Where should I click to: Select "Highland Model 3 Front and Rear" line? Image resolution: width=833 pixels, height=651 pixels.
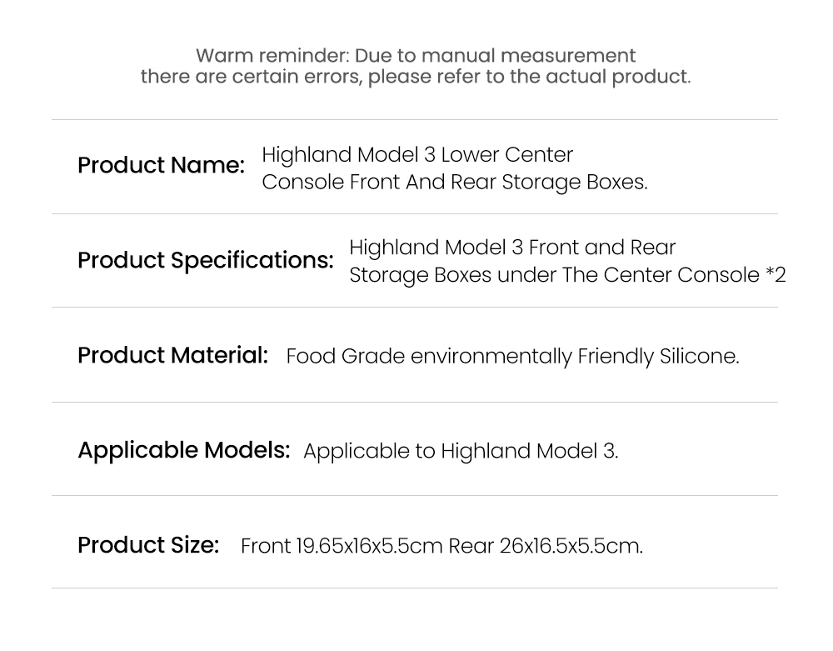click(x=512, y=248)
